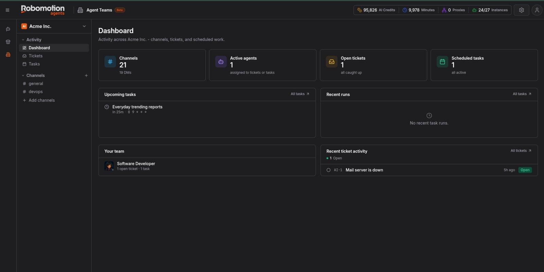Open Tasks in the sidebar
The image size is (544, 272).
pos(54,64)
